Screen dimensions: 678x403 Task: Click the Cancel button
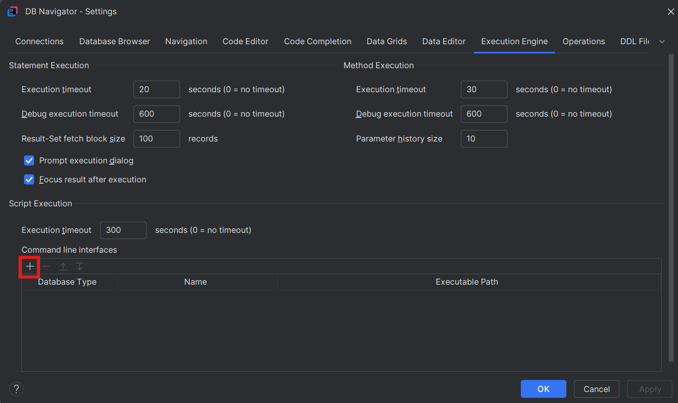click(597, 389)
